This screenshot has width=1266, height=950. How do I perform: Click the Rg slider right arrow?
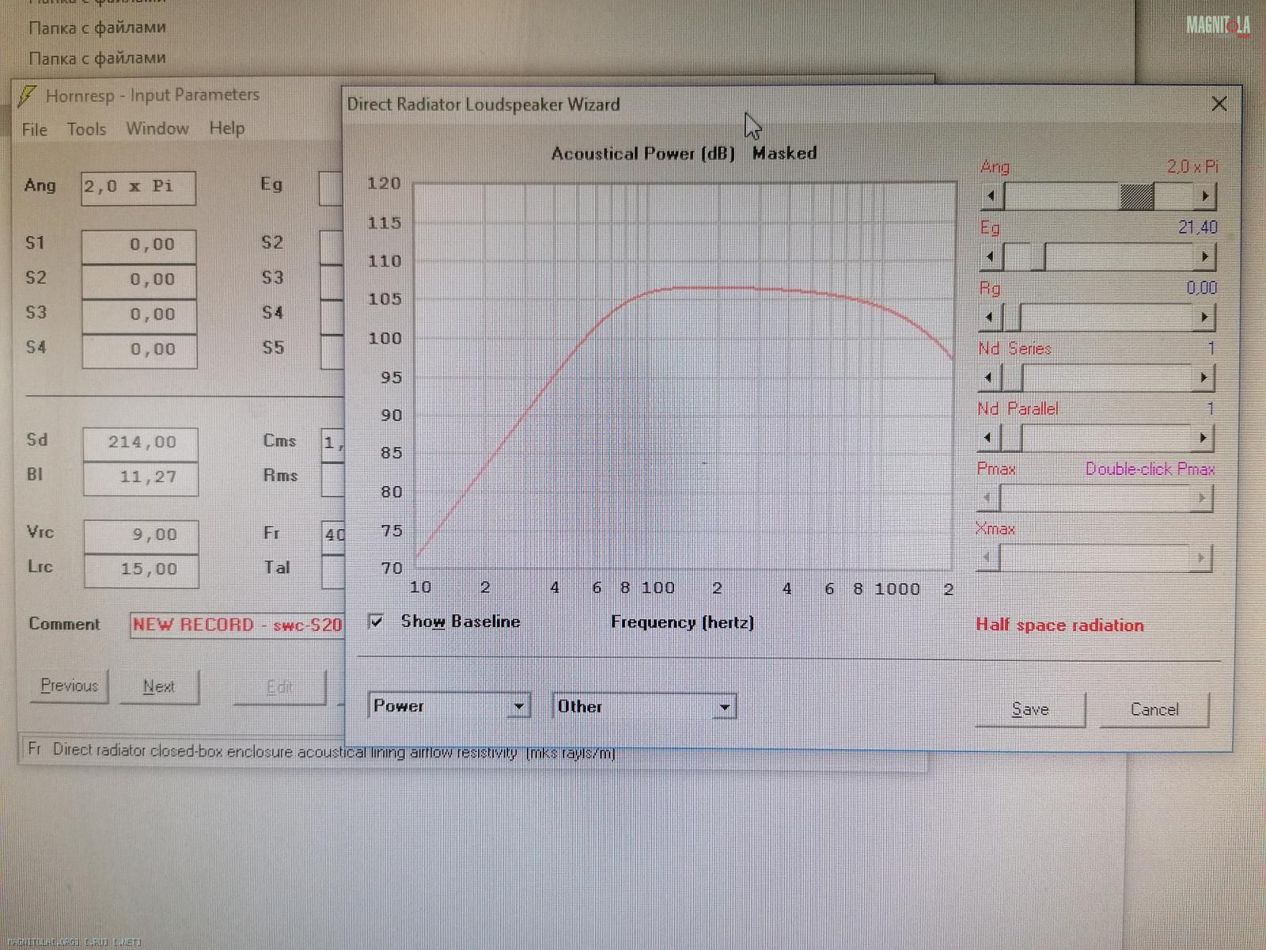pyautogui.click(x=1203, y=317)
